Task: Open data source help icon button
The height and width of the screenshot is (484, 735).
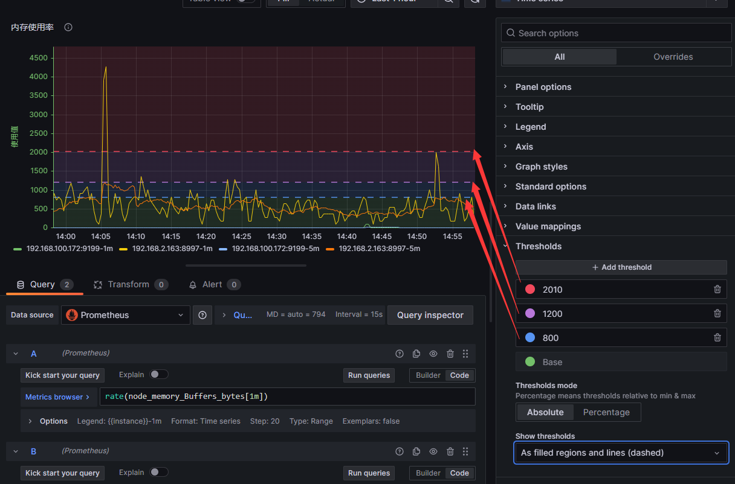Action: pyautogui.click(x=202, y=315)
